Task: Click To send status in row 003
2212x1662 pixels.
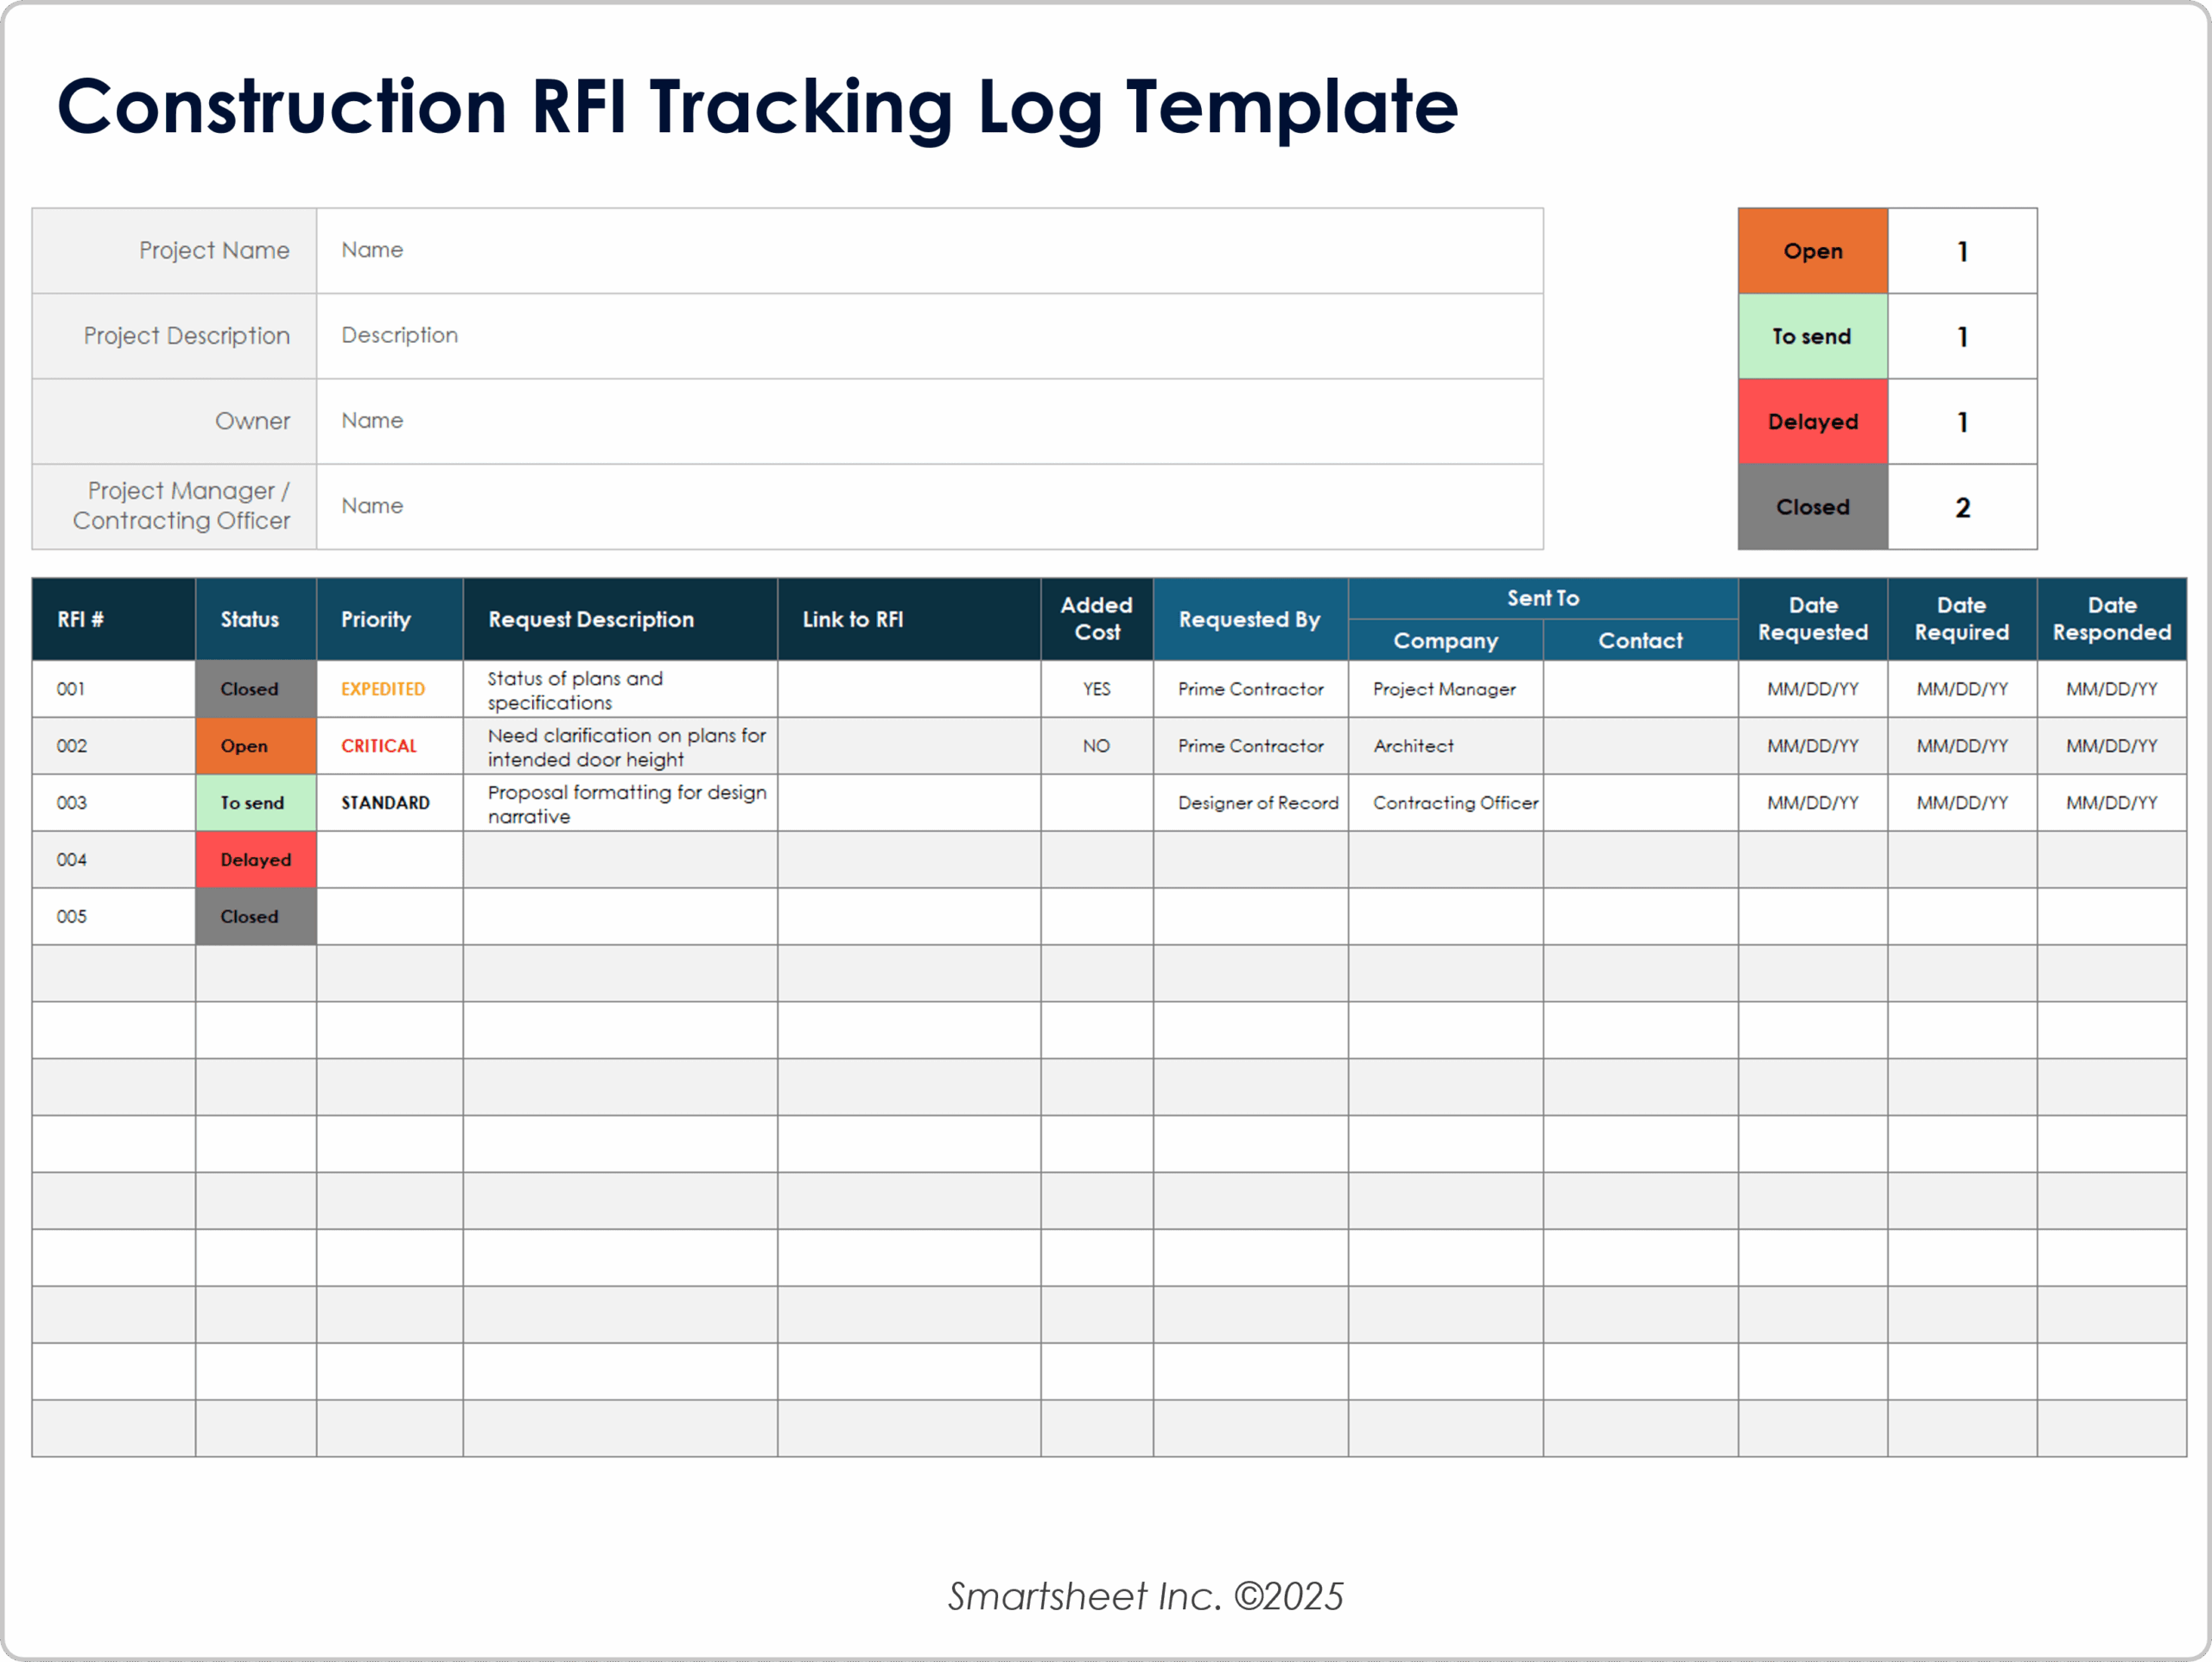Action: (256, 803)
